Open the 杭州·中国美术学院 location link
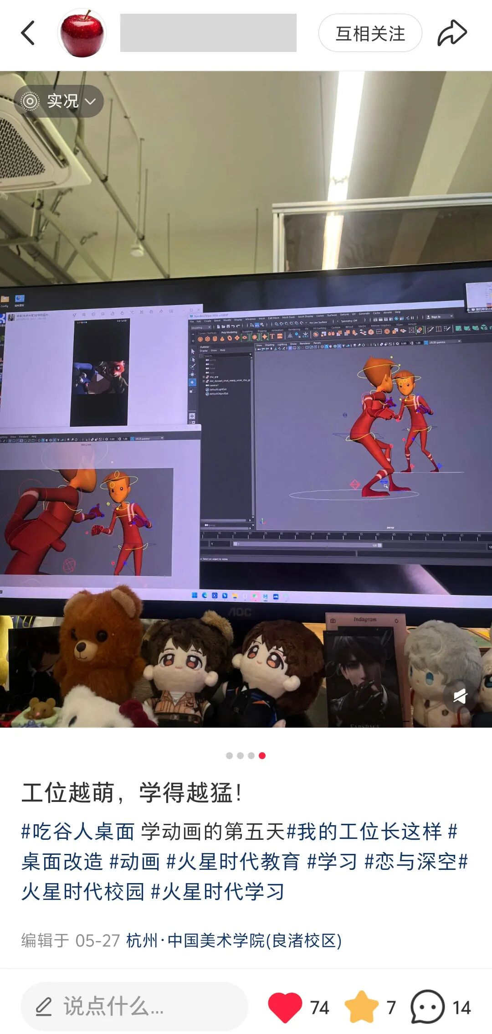Image resolution: width=492 pixels, height=1034 pixels. click(x=234, y=940)
